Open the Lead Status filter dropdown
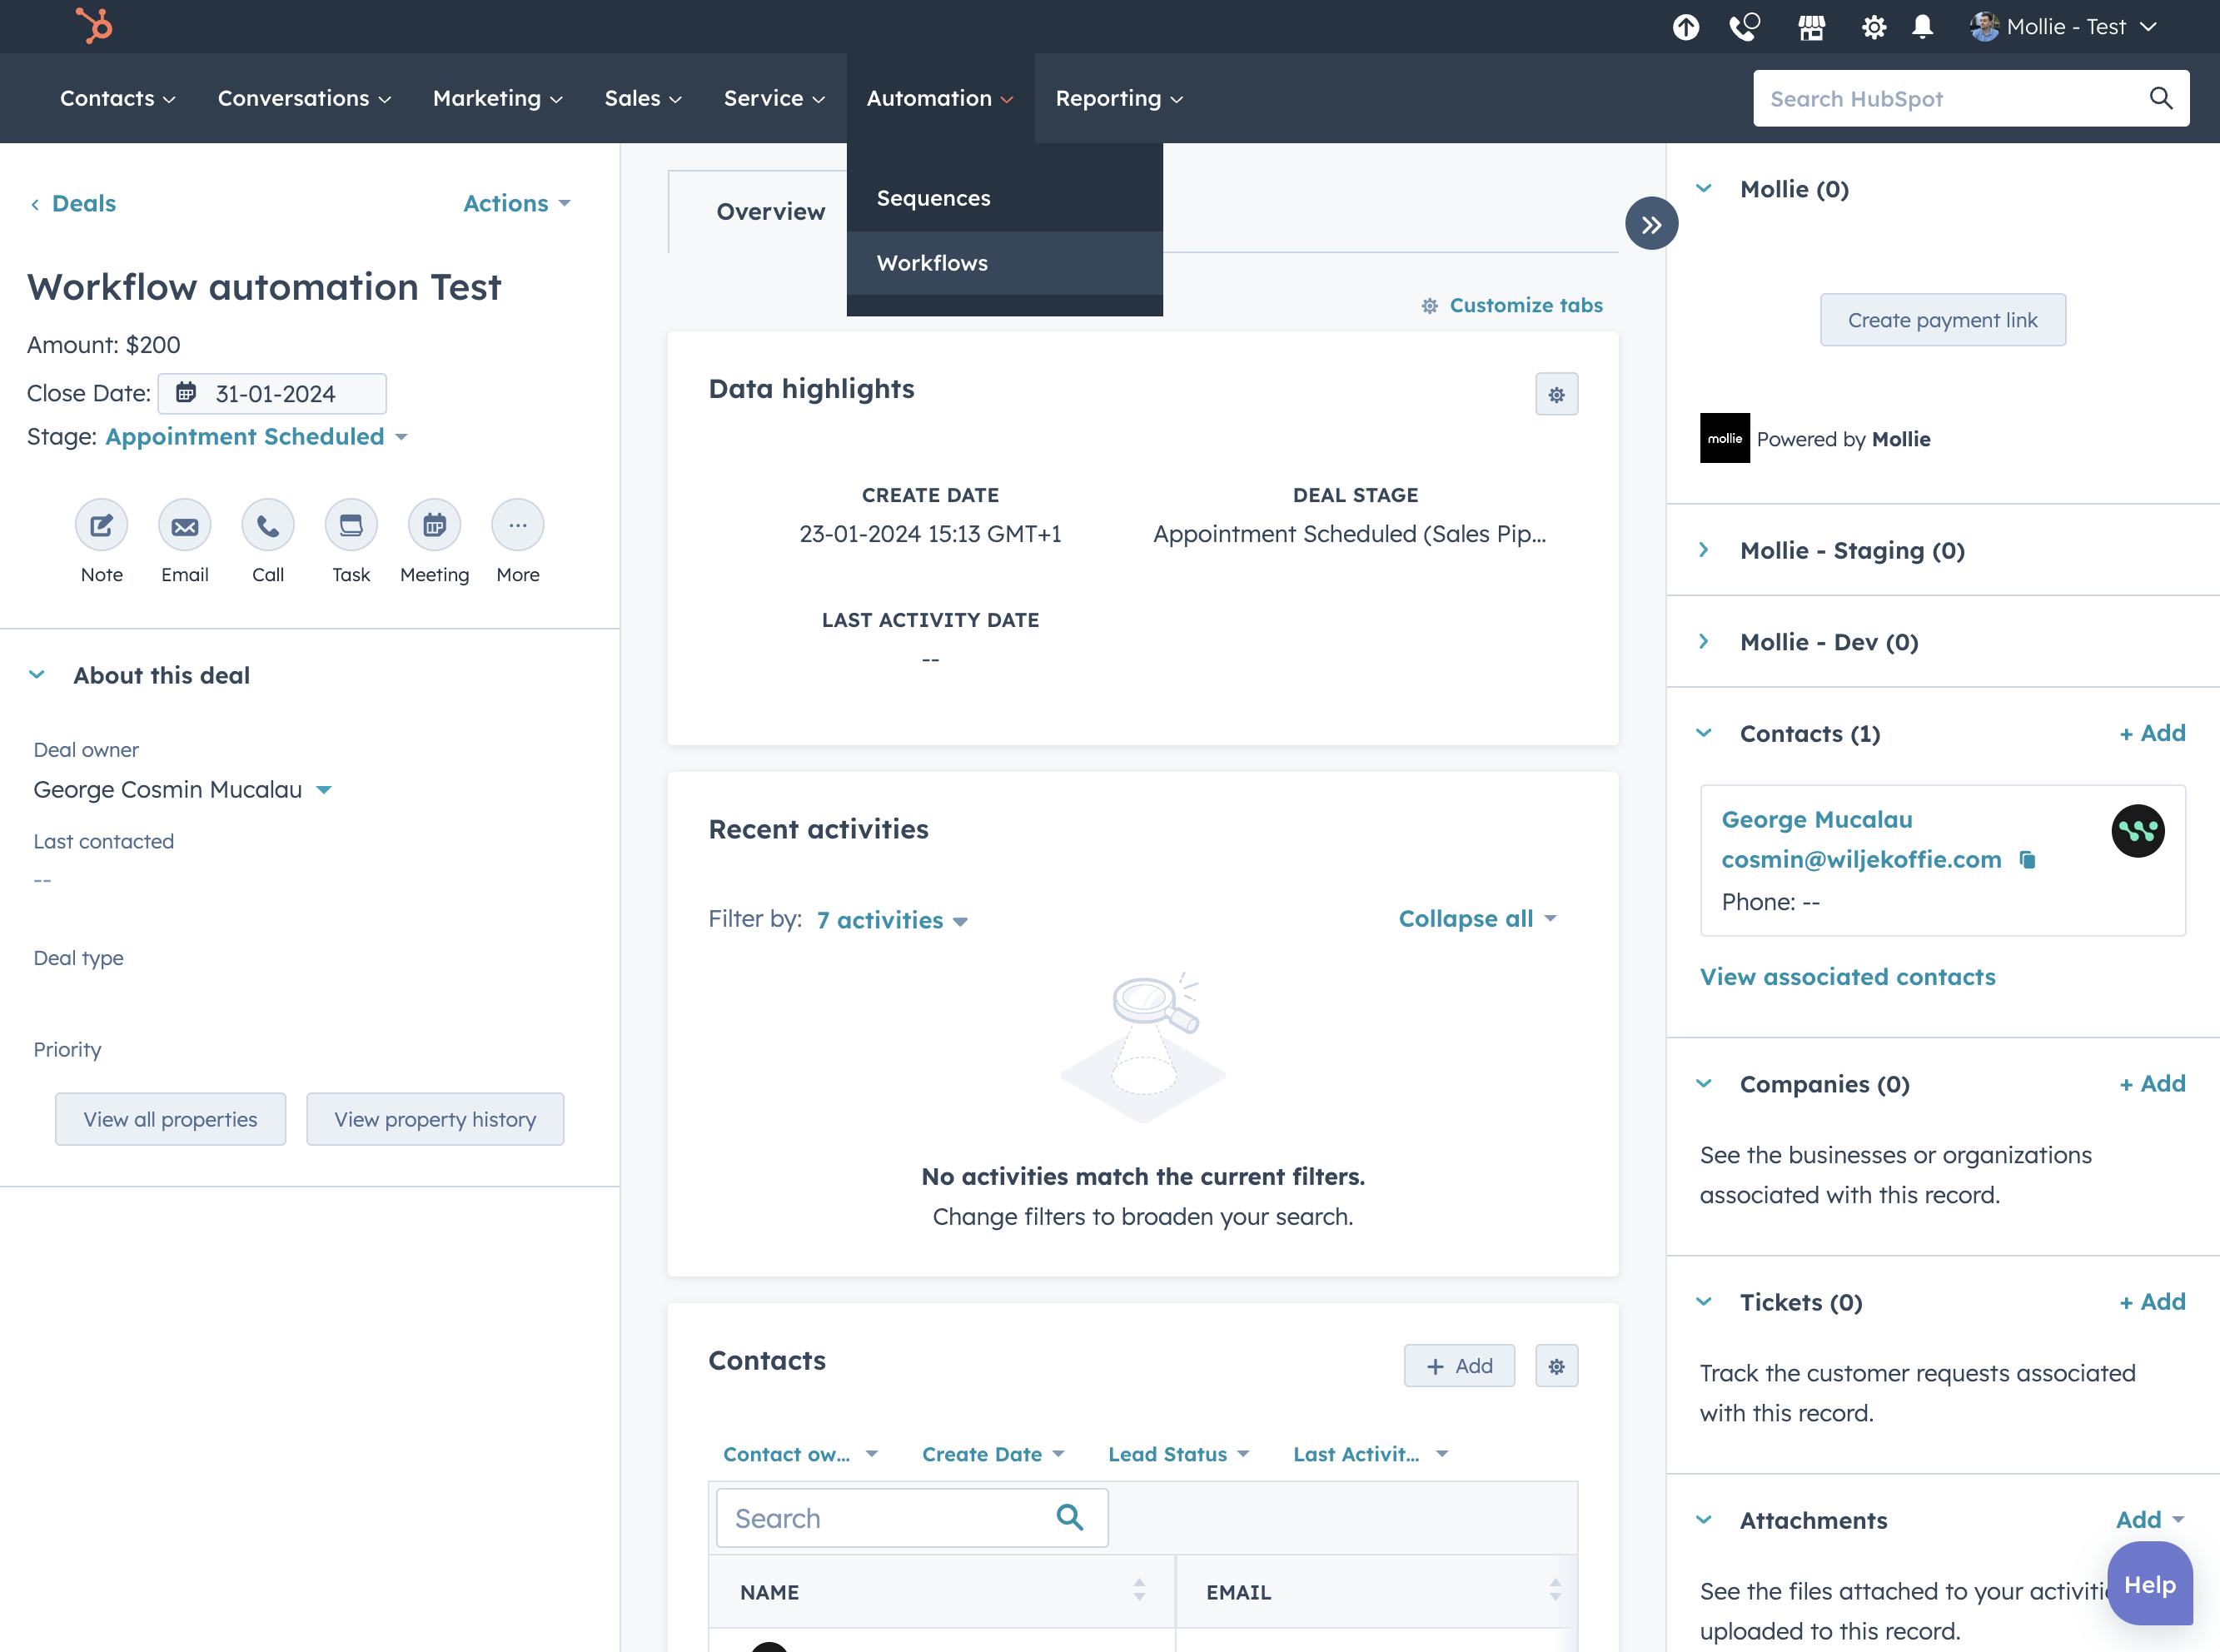 [1179, 1454]
